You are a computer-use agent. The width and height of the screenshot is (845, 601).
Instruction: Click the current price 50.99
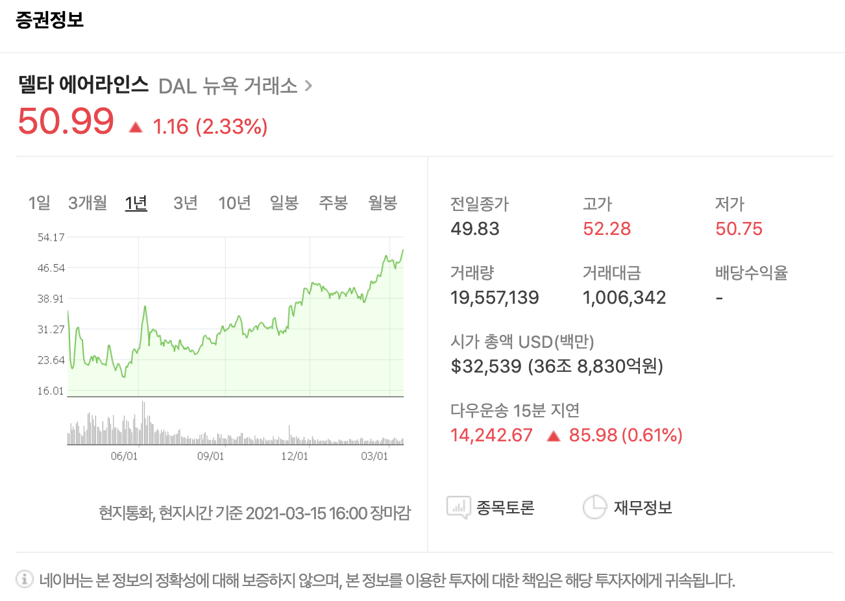click(x=65, y=122)
